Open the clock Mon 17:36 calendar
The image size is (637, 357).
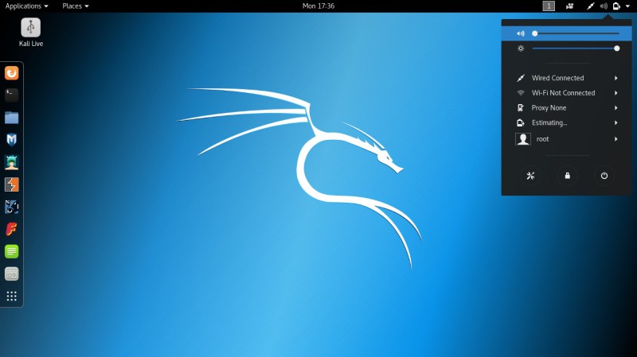[x=318, y=6]
